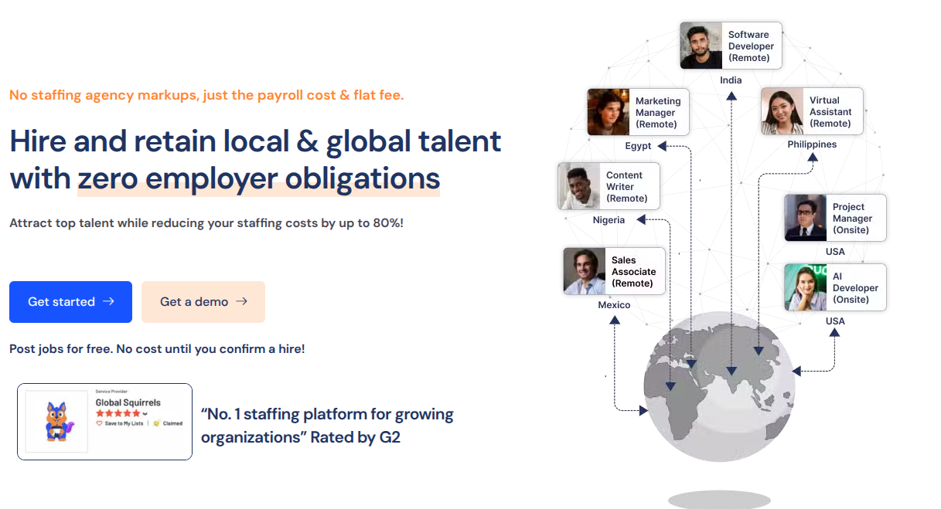Image resolution: width=941 pixels, height=509 pixels.
Task: Click the yellow Claimed badge icon
Action: pyautogui.click(x=157, y=423)
